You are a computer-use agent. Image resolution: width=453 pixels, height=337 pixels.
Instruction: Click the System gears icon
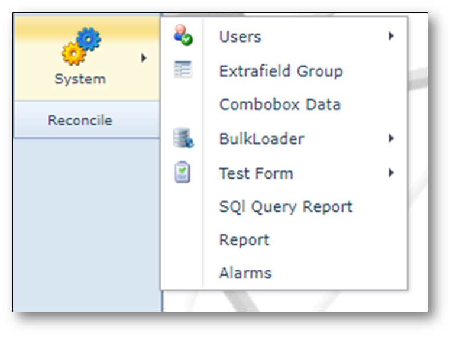point(81,47)
